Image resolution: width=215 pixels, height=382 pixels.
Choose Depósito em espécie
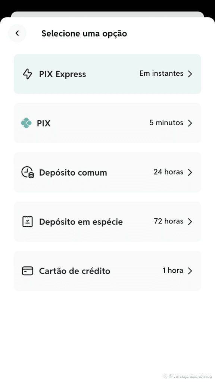click(x=107, y=222)
